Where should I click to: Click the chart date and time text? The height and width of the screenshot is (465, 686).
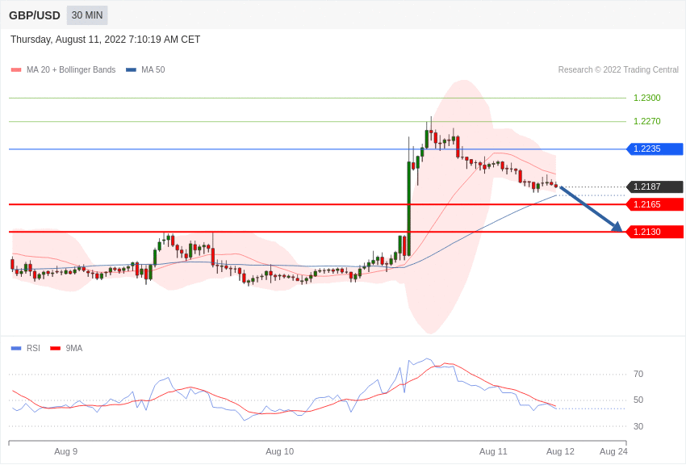click(x=106, y=40)
